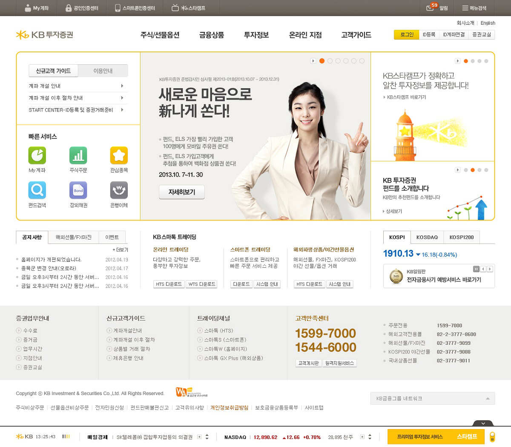Open the KB스타캠프 바로가기 link

click(405, 97)
